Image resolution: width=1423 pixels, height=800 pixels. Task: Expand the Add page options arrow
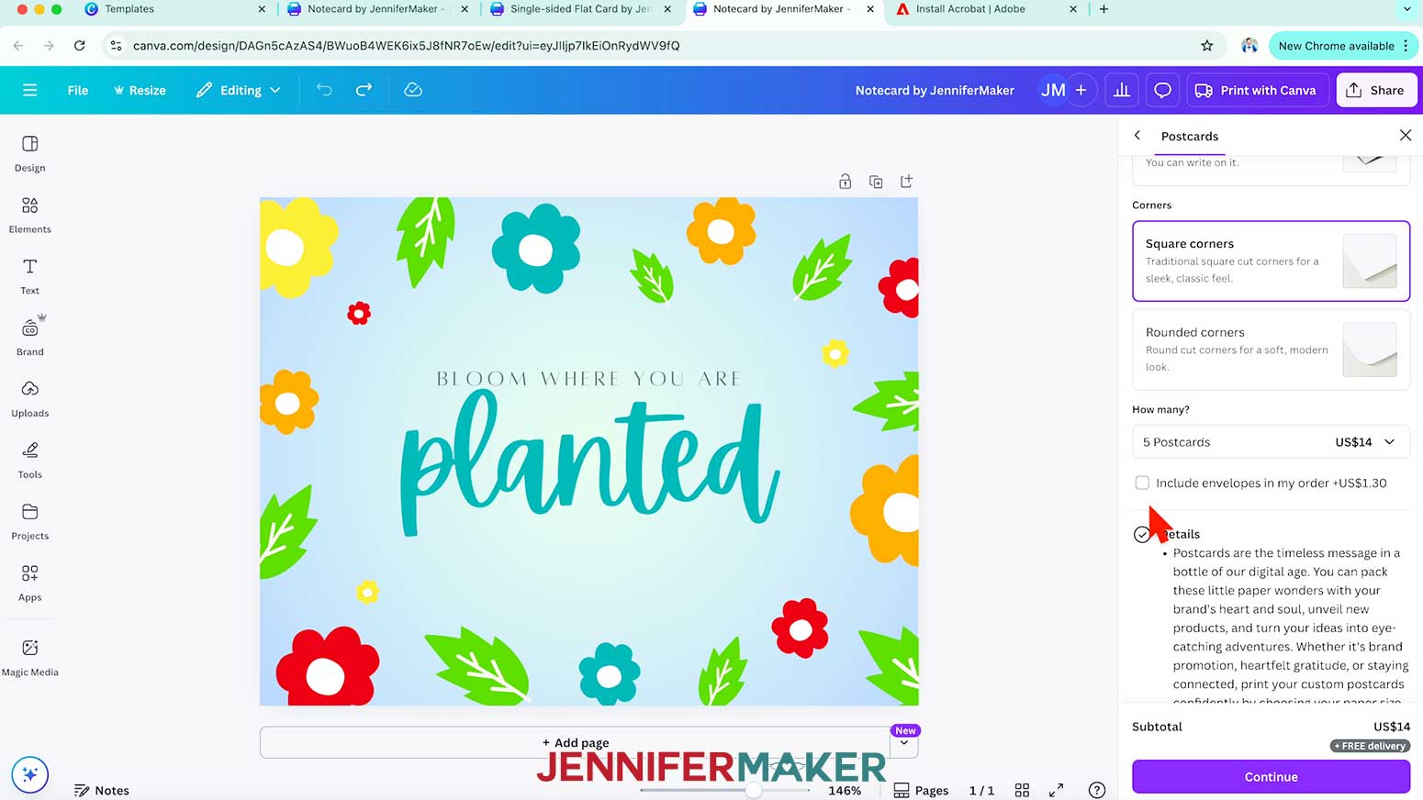[904, 742]
